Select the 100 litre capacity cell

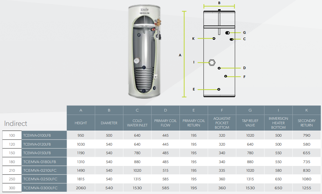coord(11,135)
